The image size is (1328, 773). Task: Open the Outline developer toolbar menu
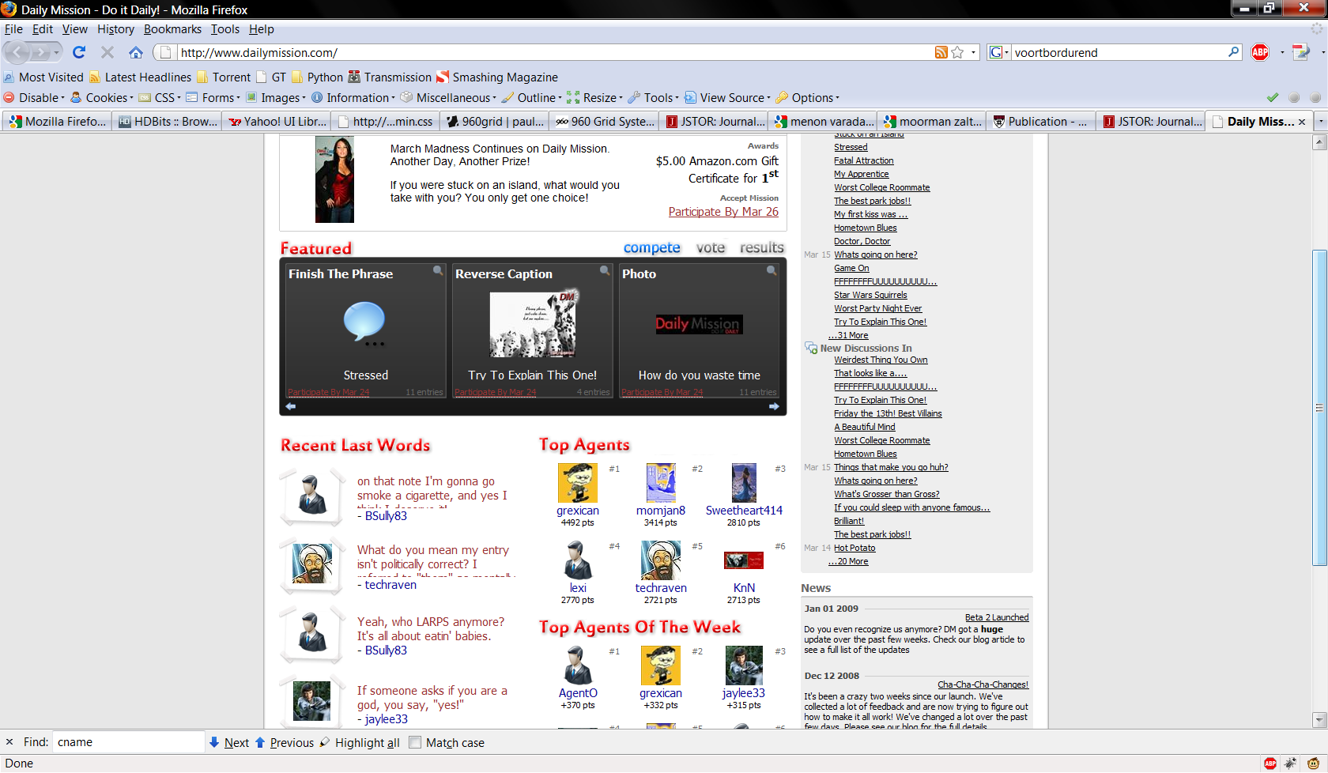pyautogui.click(x=532, y=98)
